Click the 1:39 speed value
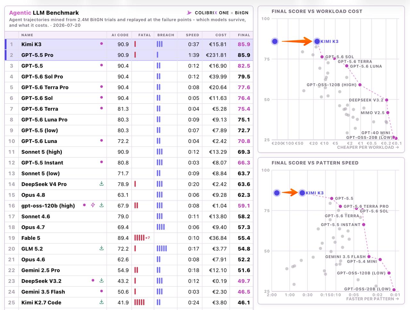 pos(194,55)
